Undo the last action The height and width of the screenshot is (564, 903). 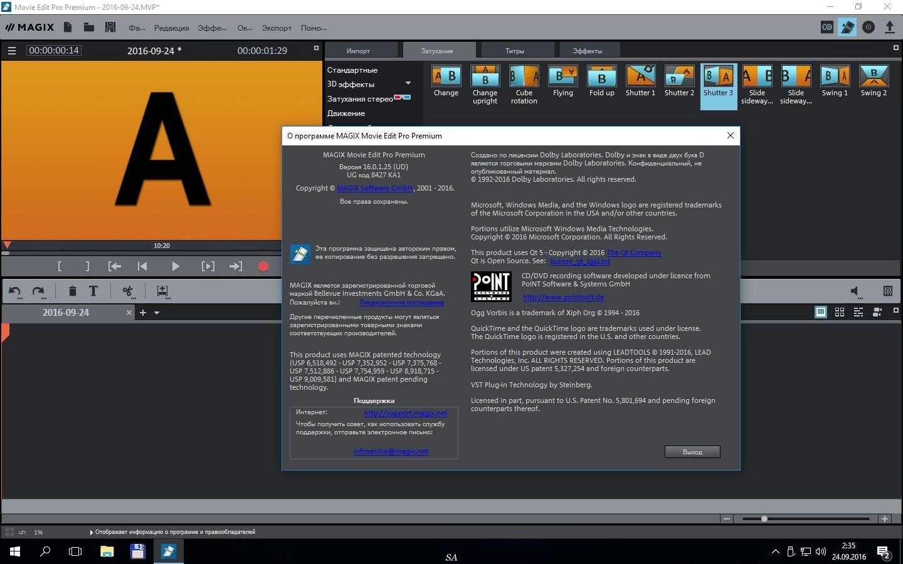point(15,291)
